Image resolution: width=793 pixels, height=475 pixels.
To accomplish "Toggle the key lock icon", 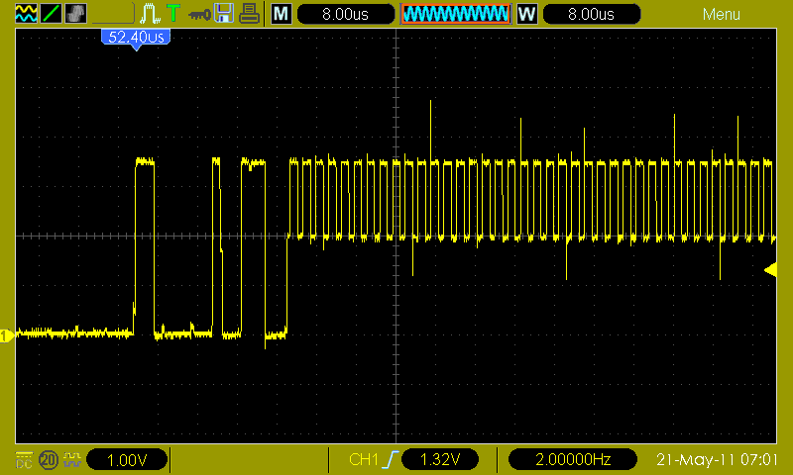I will pos(199,15).
